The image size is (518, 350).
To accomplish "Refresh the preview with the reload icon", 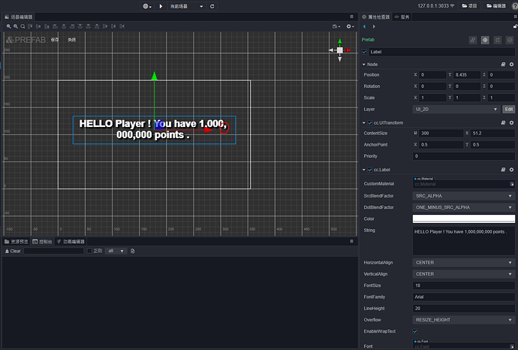I will 212,6.
